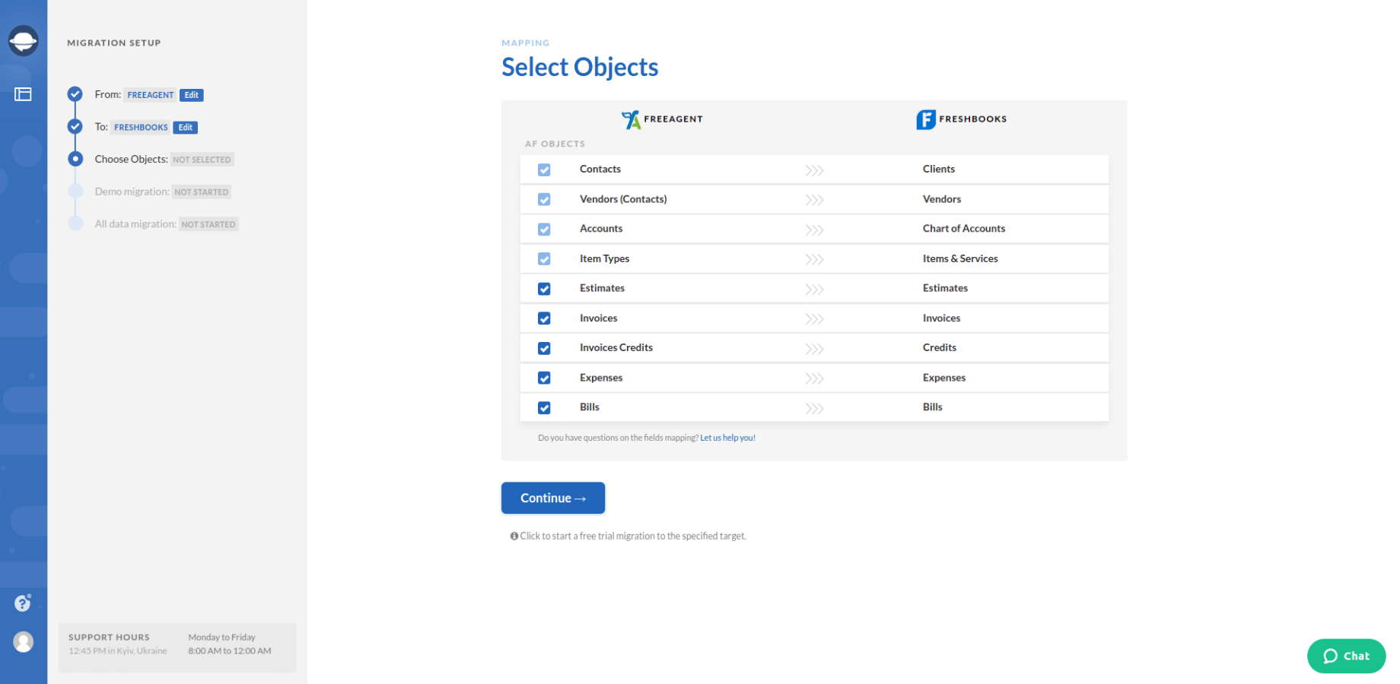Click the Select Objects heading
This screenshot has width=1400, height=684.
point(580,67)
